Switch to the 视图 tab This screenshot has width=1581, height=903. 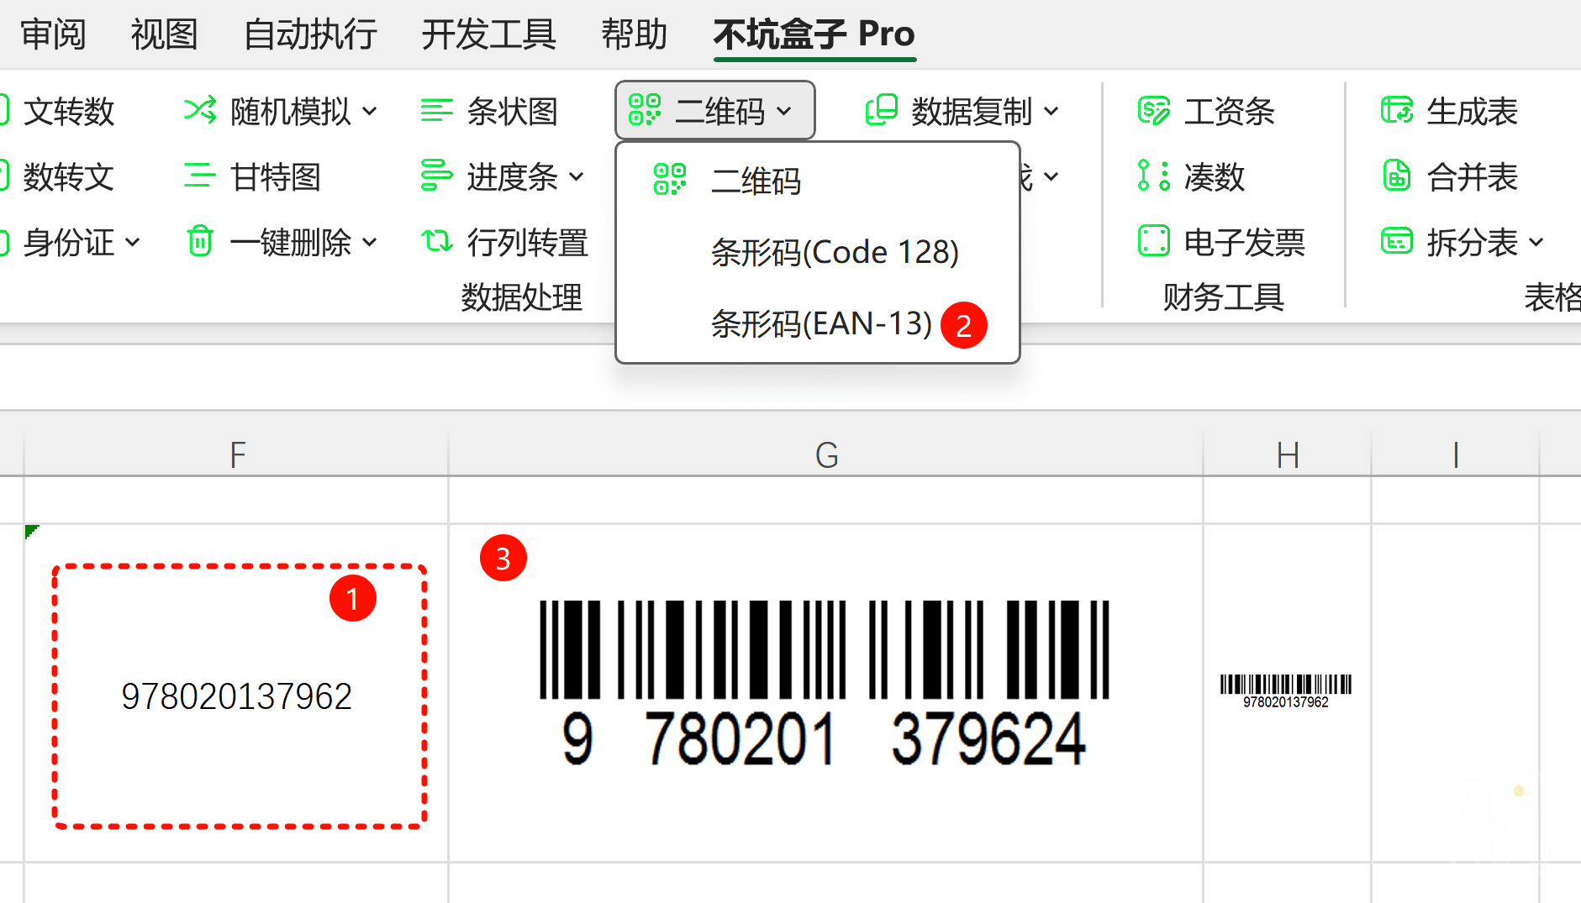(x=164, y=34)
